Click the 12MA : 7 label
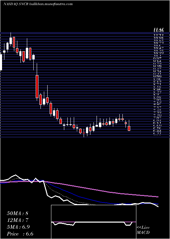 pos(17,220)
